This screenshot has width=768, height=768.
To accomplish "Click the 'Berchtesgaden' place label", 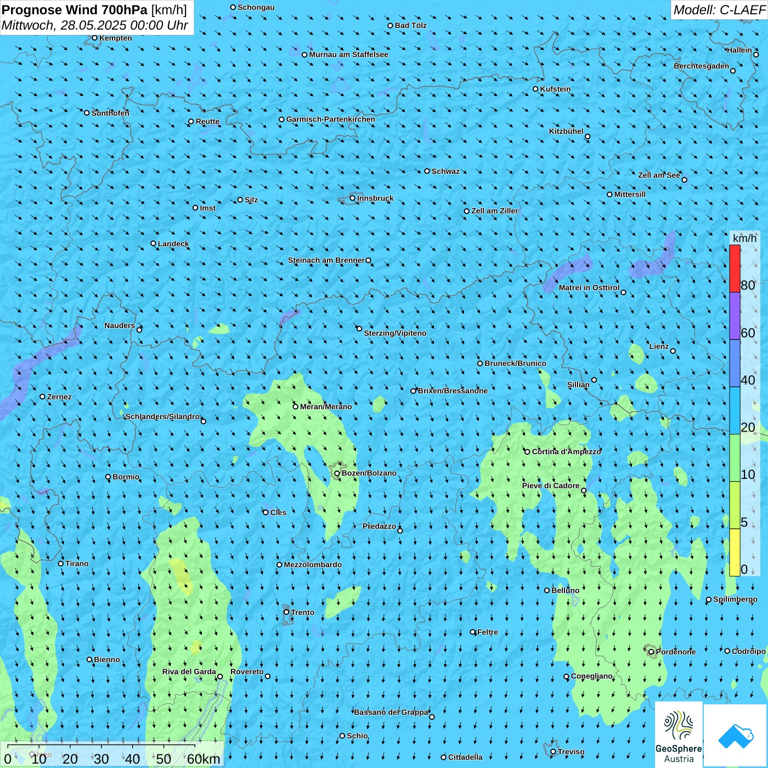I will coord(702,66).
